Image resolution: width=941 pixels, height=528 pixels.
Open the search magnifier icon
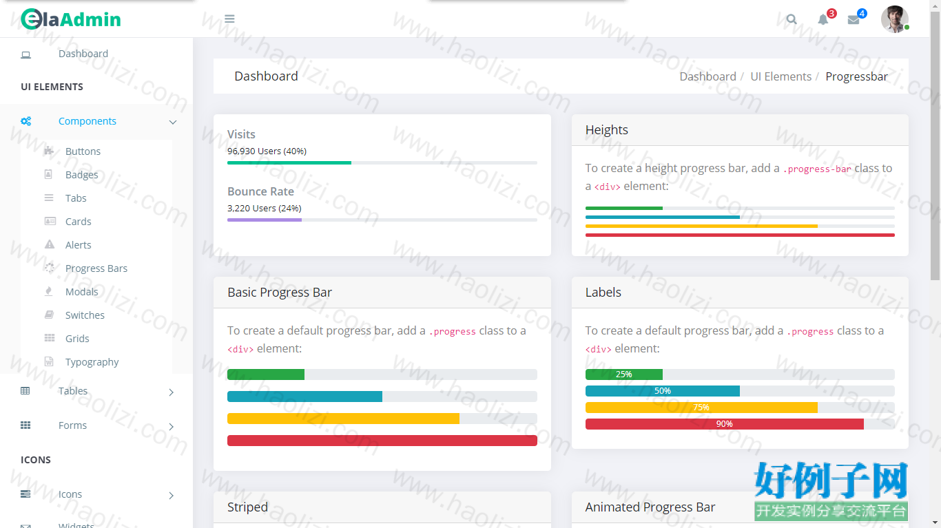[792, 19]
